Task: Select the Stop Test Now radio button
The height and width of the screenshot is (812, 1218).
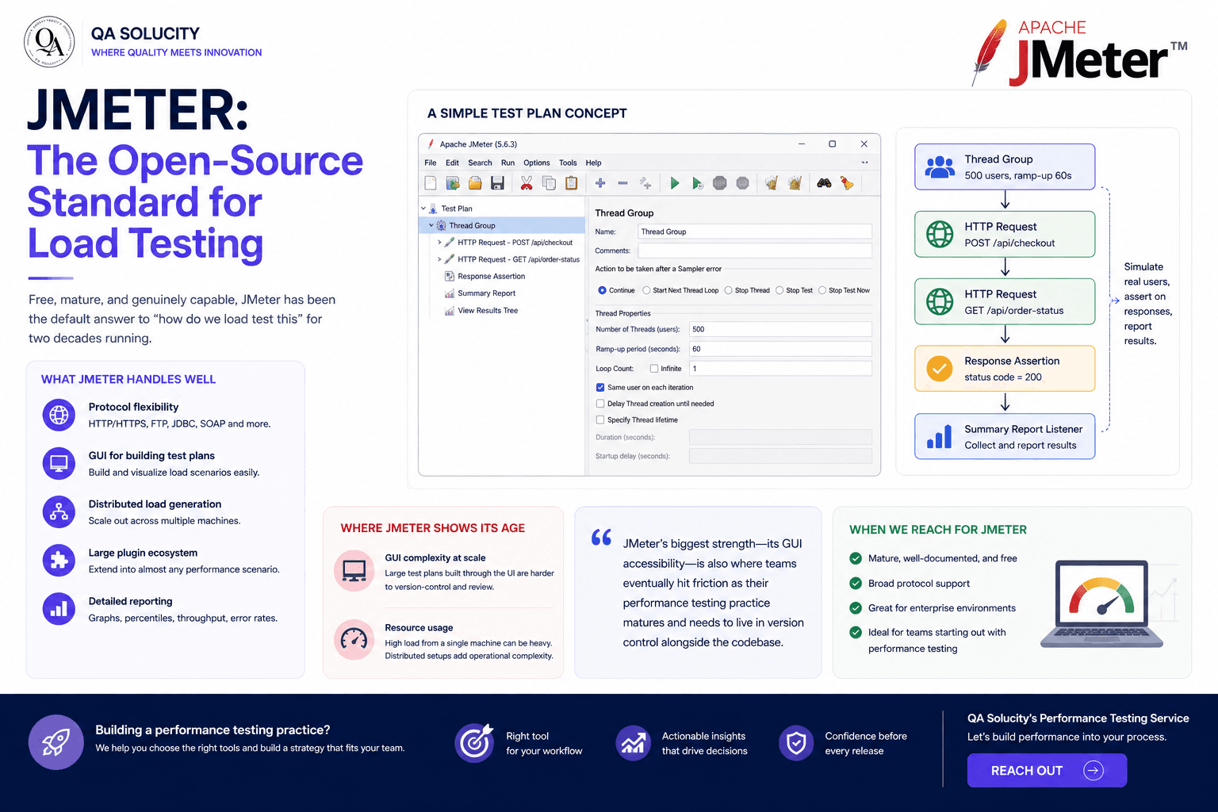Action: coord(822,290)
